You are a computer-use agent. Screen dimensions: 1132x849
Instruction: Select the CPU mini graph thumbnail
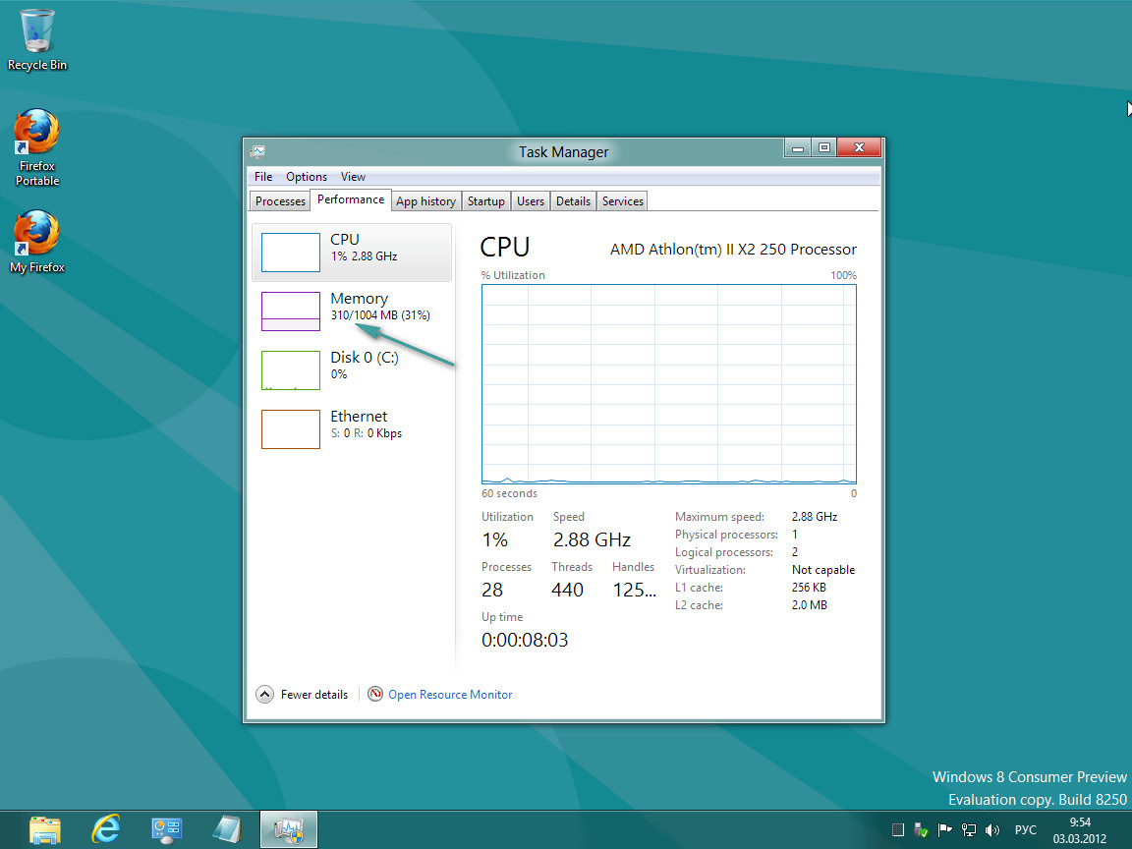[x=290, y=252]
